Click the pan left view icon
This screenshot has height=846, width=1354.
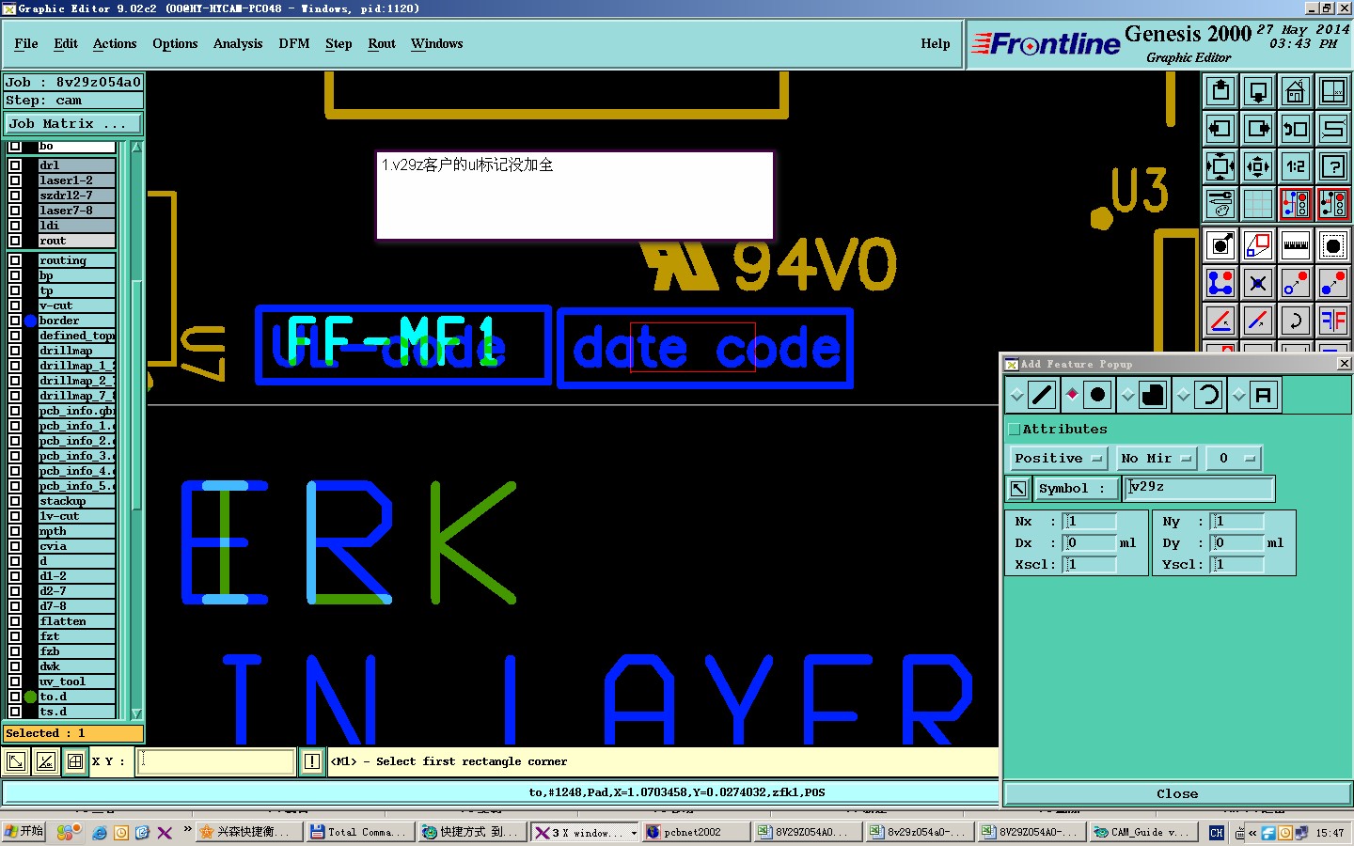[1220, 129]
